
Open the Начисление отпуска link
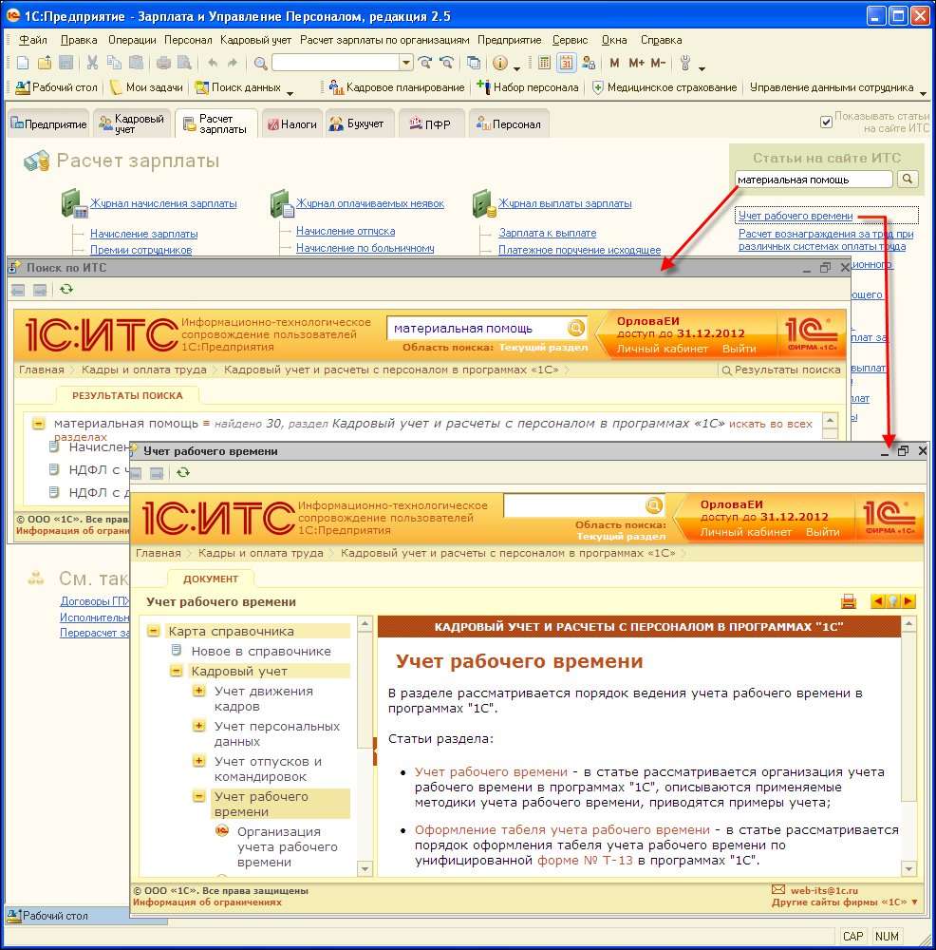346,231
